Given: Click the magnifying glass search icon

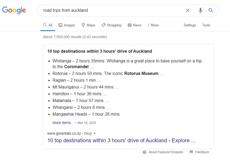Looking at the screenshot, I should point(211,10).
